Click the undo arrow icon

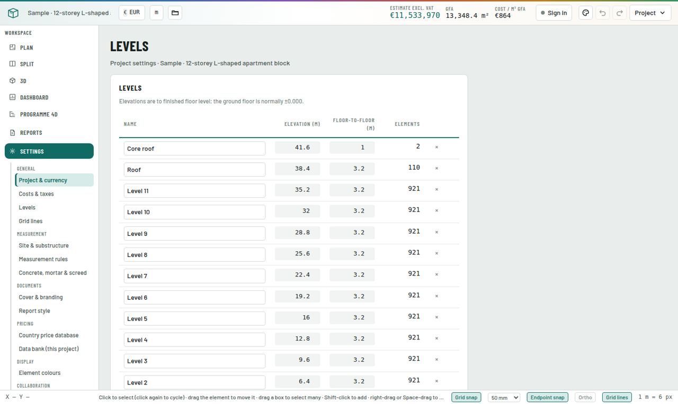pyautogui.click(x=602, y=13)
